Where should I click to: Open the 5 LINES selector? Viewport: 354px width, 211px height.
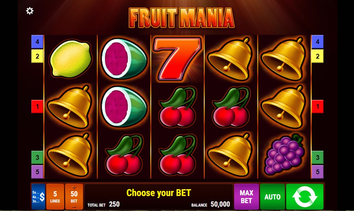(55, 197)
